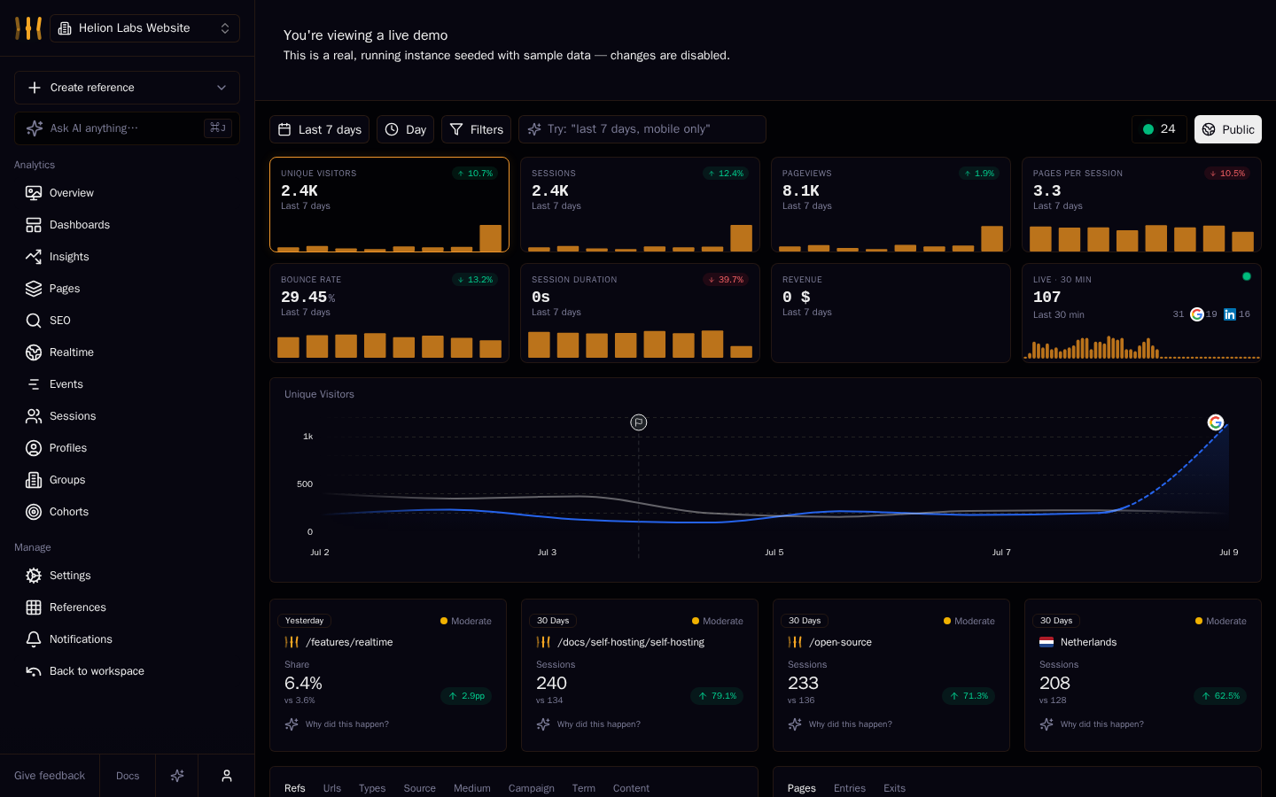Click the LinkedIn referrer icon in Live card
This screenshot has width=1276, height=797.
coord(1230,314)
